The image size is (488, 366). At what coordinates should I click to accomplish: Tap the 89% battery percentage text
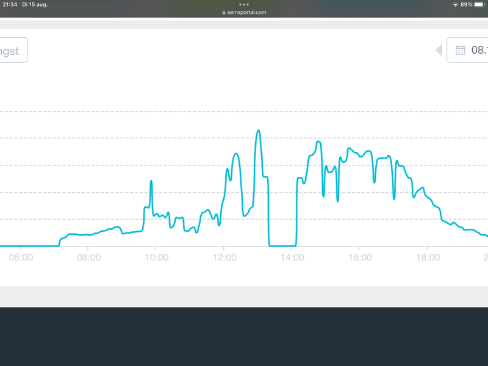[x=466, y=5]
